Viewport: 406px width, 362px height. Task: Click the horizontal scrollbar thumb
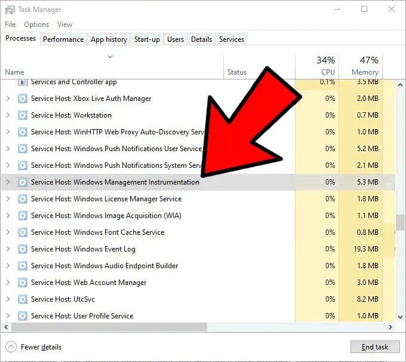coord(109,327)
